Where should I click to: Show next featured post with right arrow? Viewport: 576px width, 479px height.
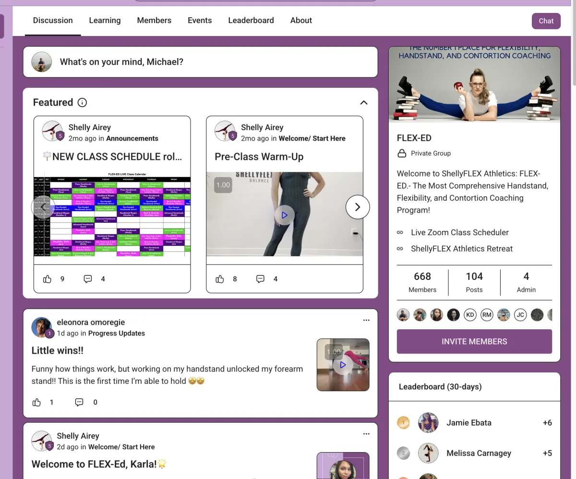point(358,207)
